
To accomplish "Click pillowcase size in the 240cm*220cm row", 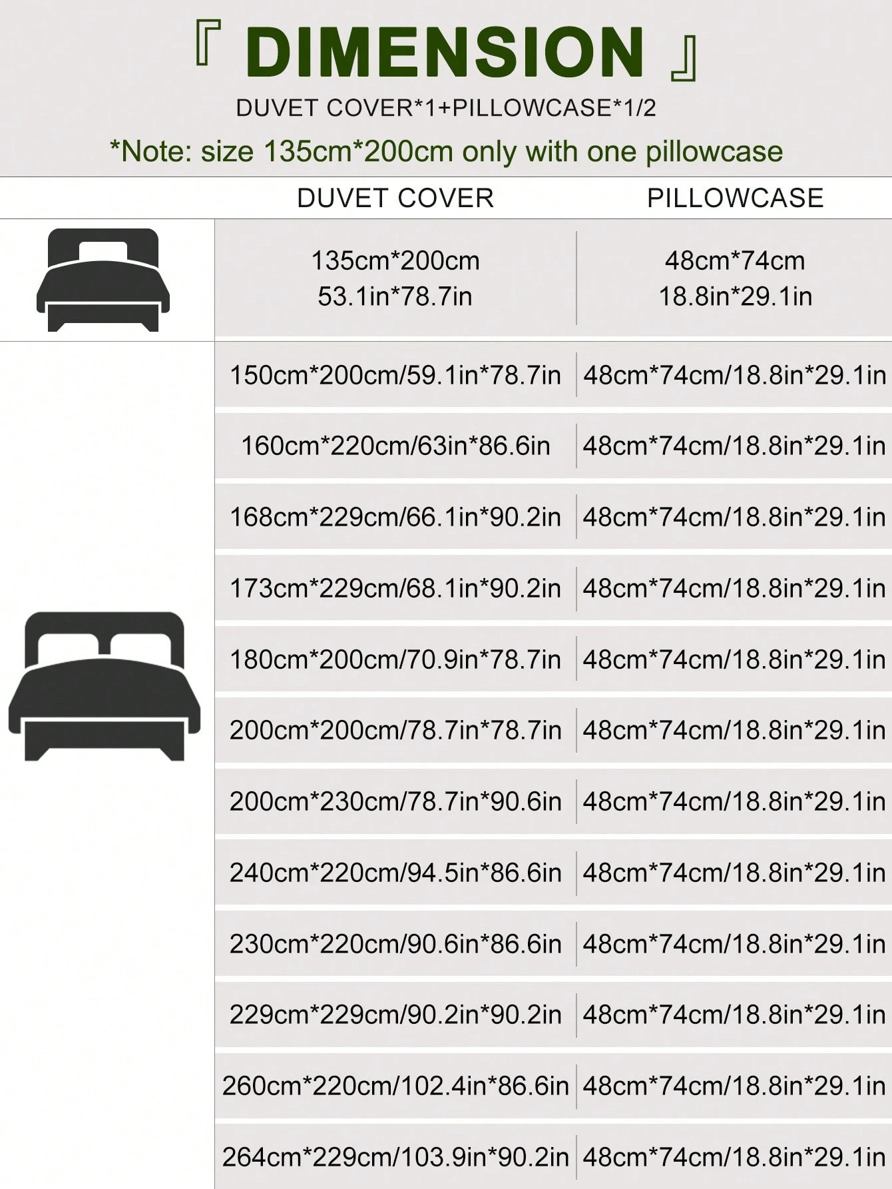I will 735,873.
